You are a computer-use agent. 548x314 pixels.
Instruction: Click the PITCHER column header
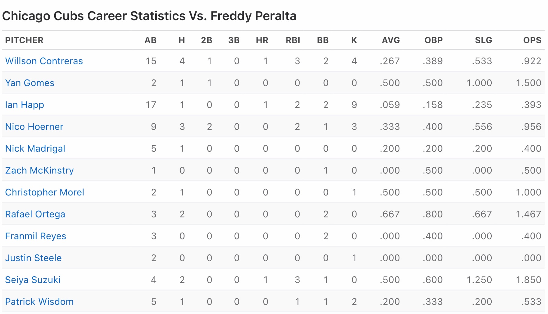(24, 40)
